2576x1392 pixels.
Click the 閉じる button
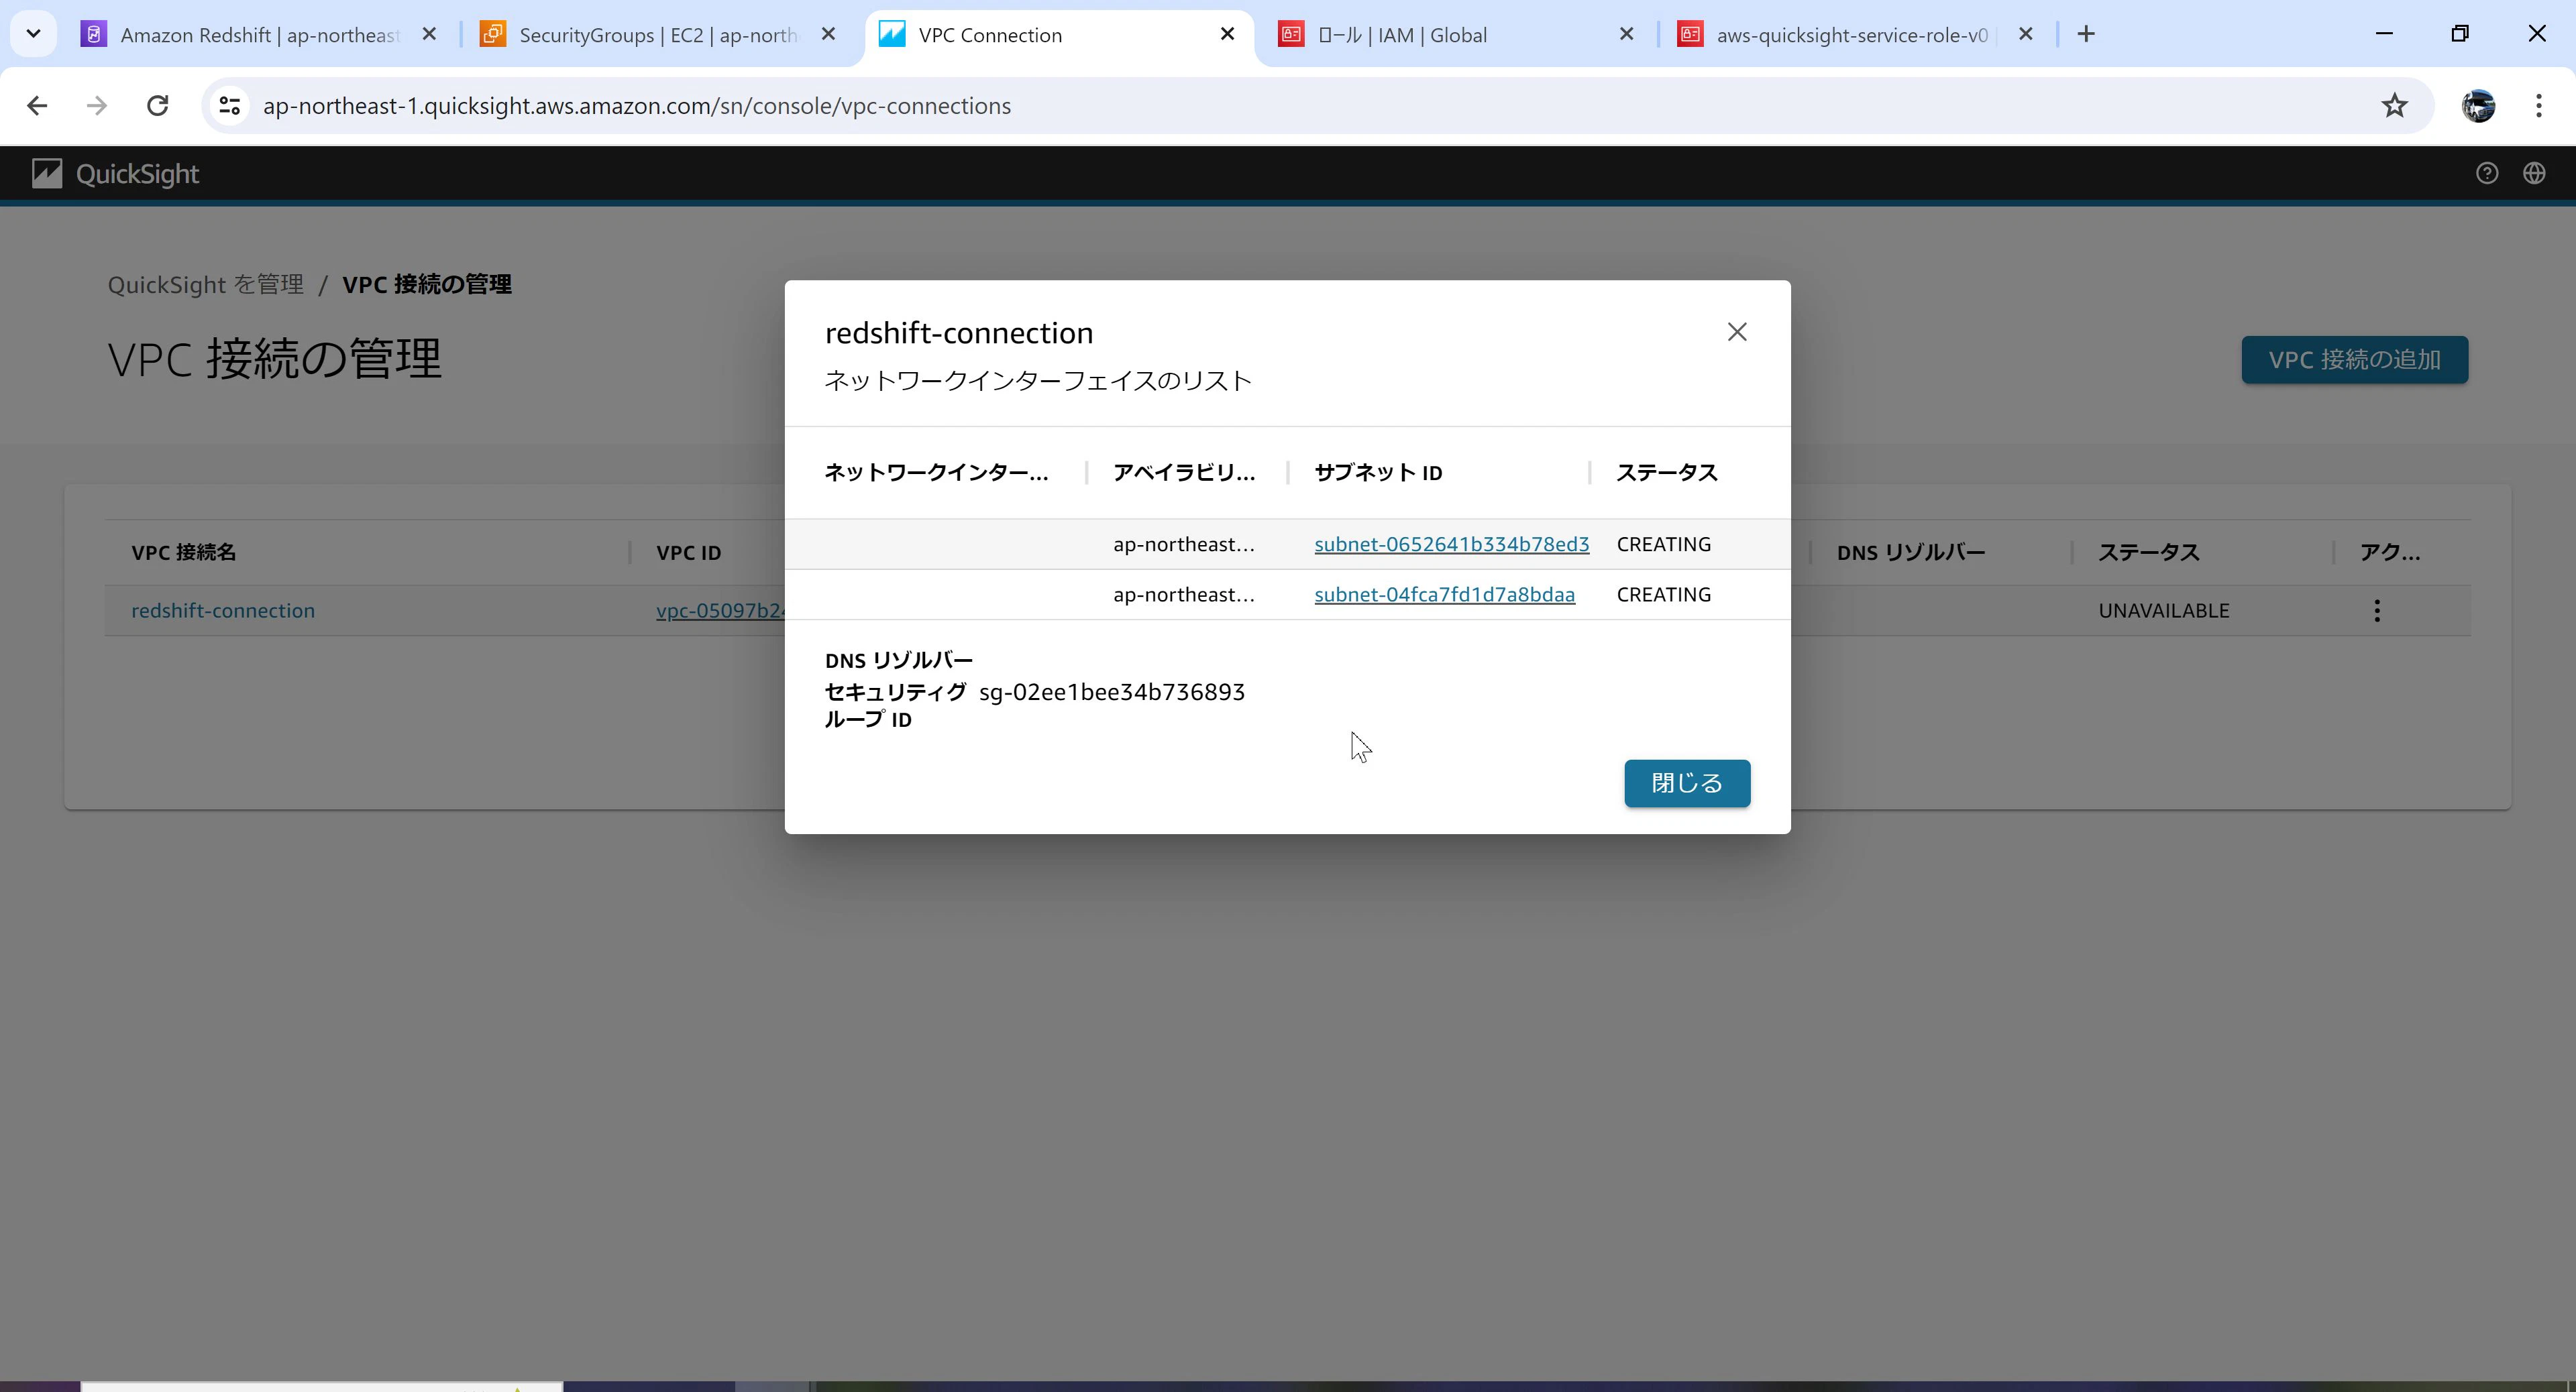tap(1687, 782)
